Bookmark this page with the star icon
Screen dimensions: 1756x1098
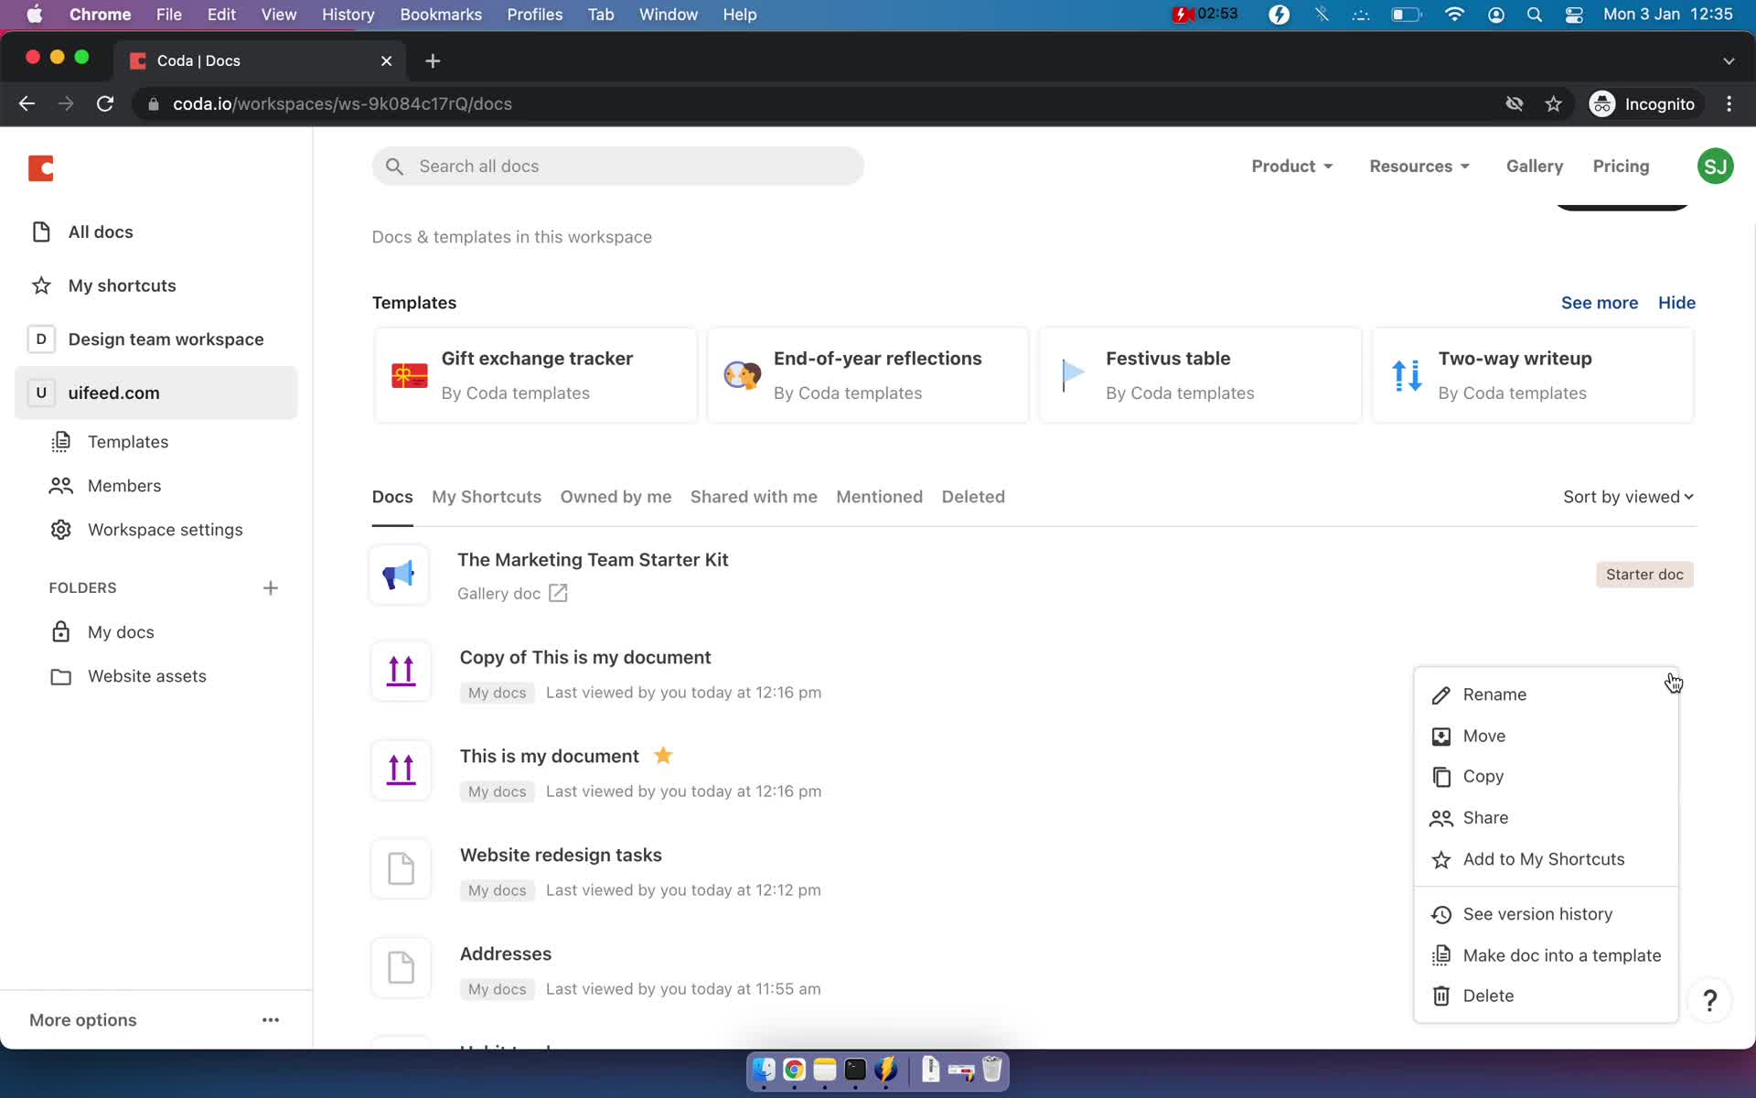(1553, 104)
